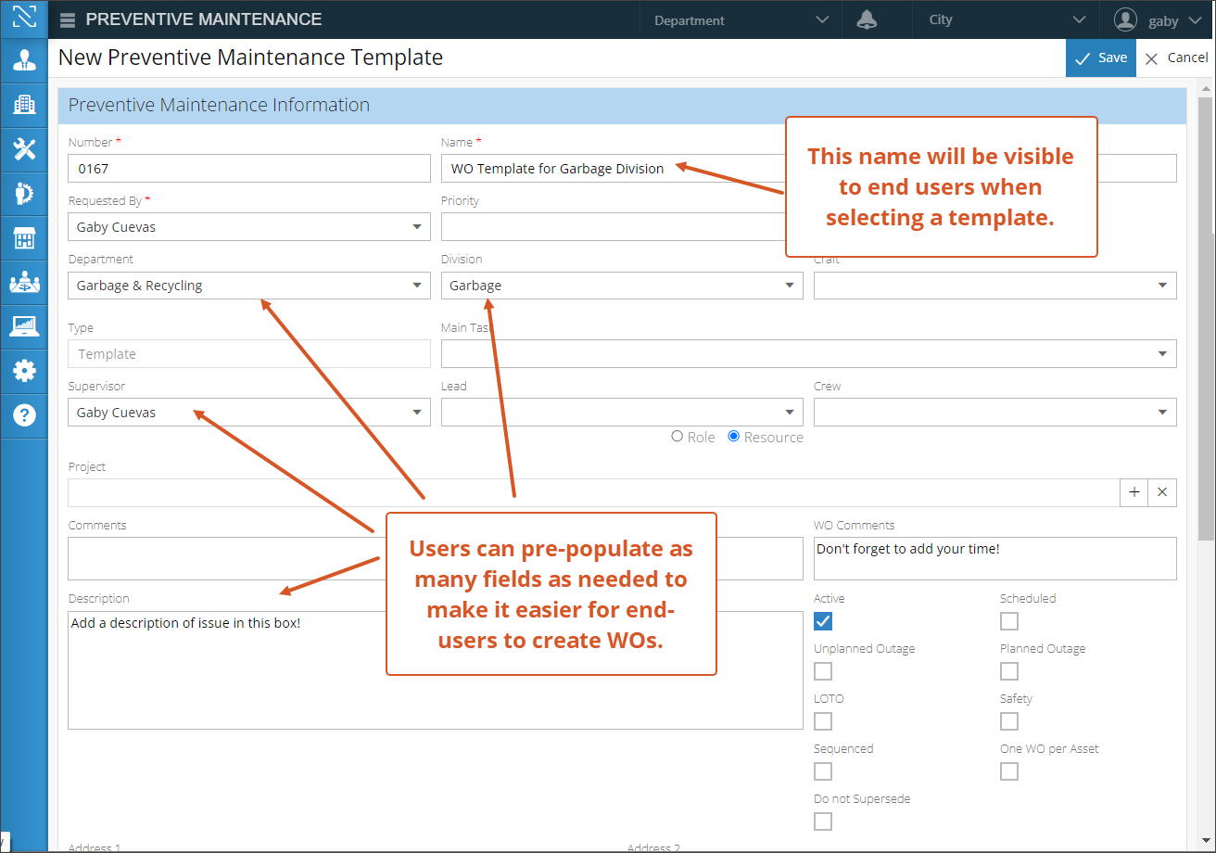Click the WO Comments text box

point(995,559)
